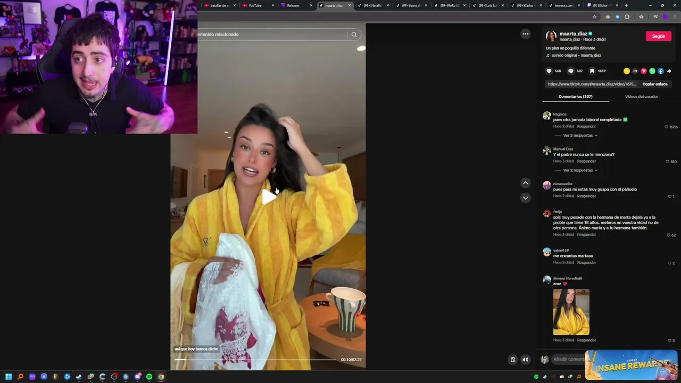The height and width of the screenshot is (383, 681).
Task: Share the video on WhatsApp
Action: (x=652, y=71)
